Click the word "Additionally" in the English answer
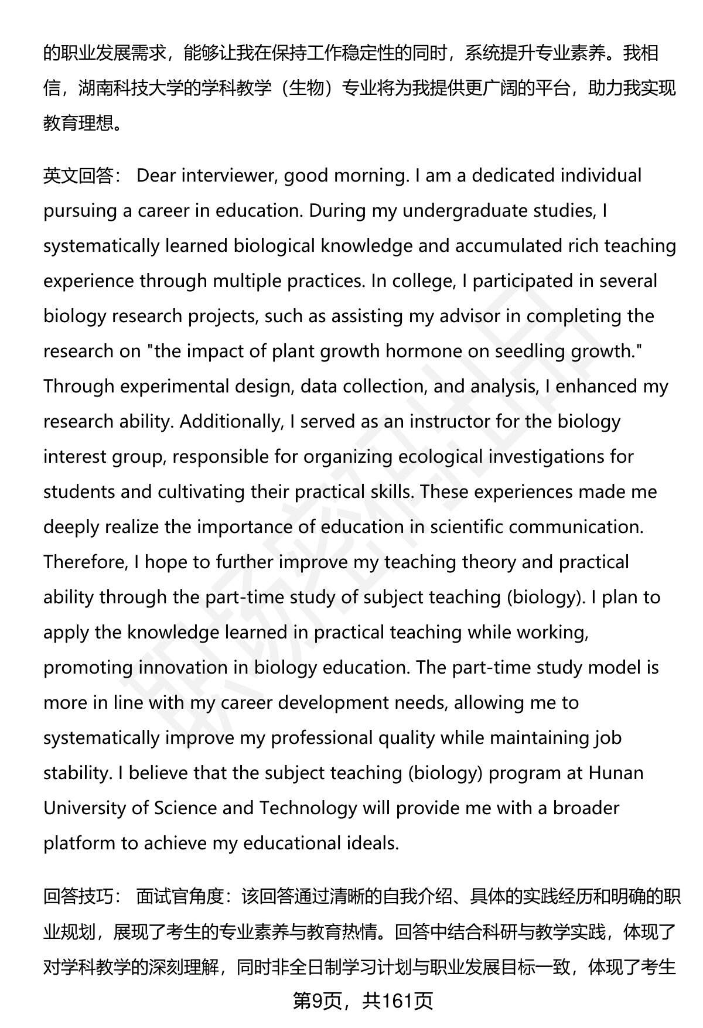 point(230,422)
